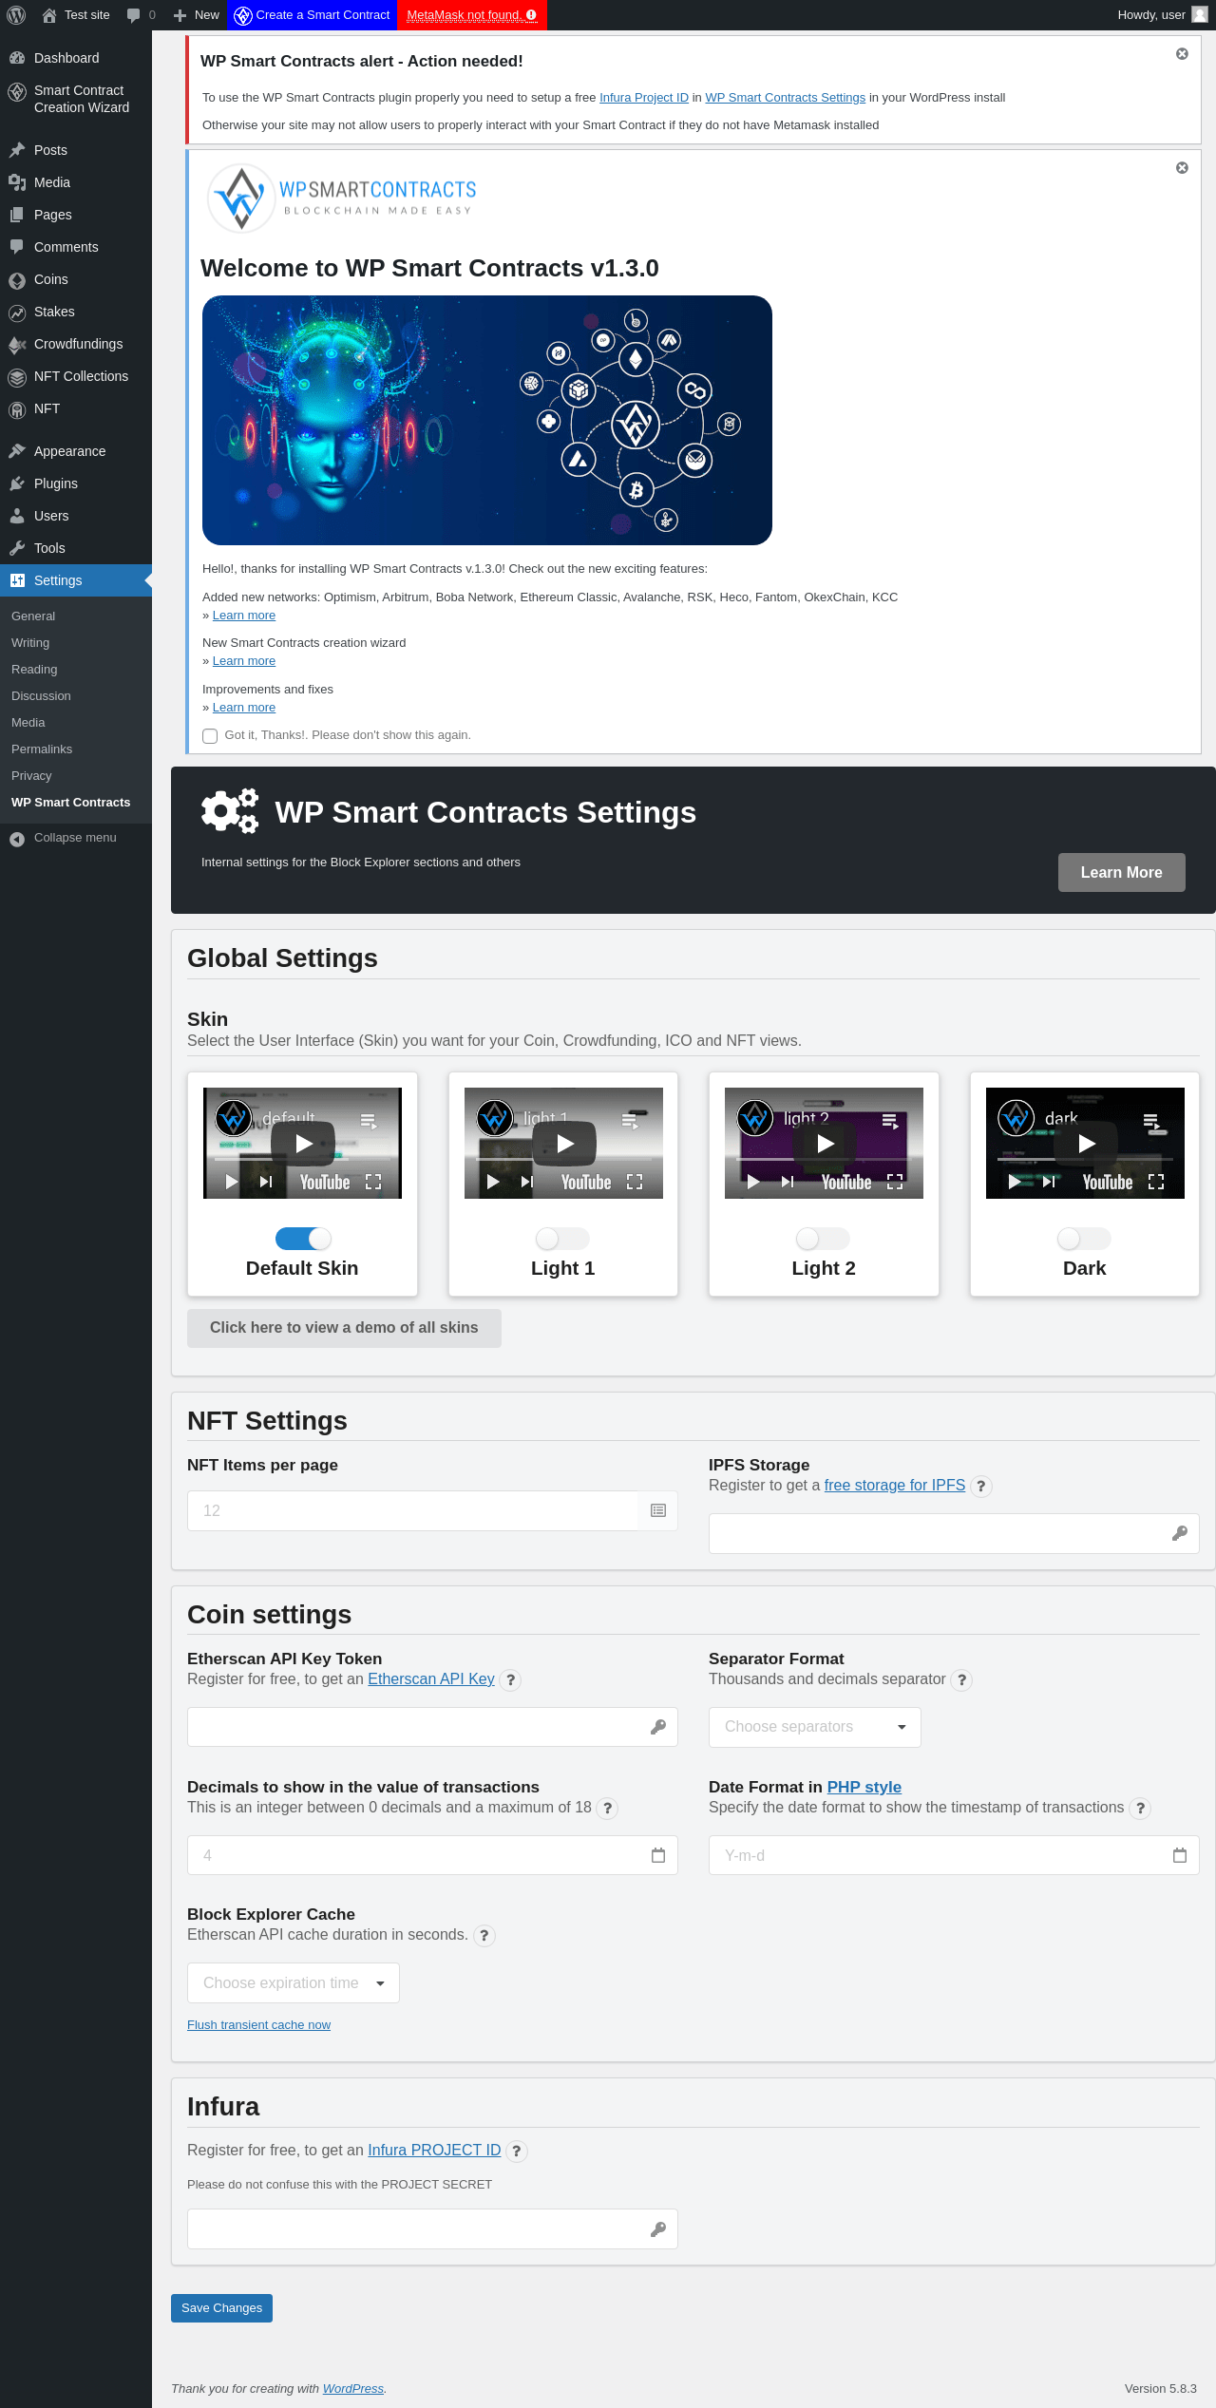Click help icon beside date format description
Viewport: 1216px width, 2408px height.
click(x=1140, y=1809)
